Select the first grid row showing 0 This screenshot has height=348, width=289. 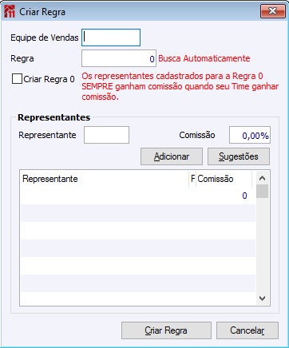point(138,196)
